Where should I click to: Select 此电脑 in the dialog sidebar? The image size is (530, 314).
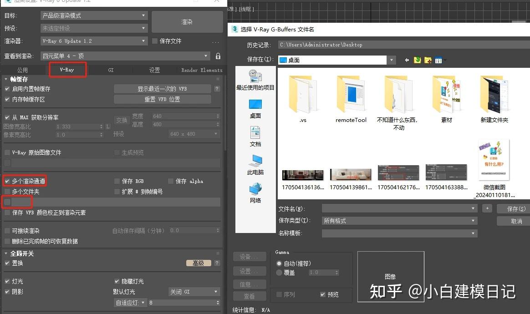click(x=255, y=163)
